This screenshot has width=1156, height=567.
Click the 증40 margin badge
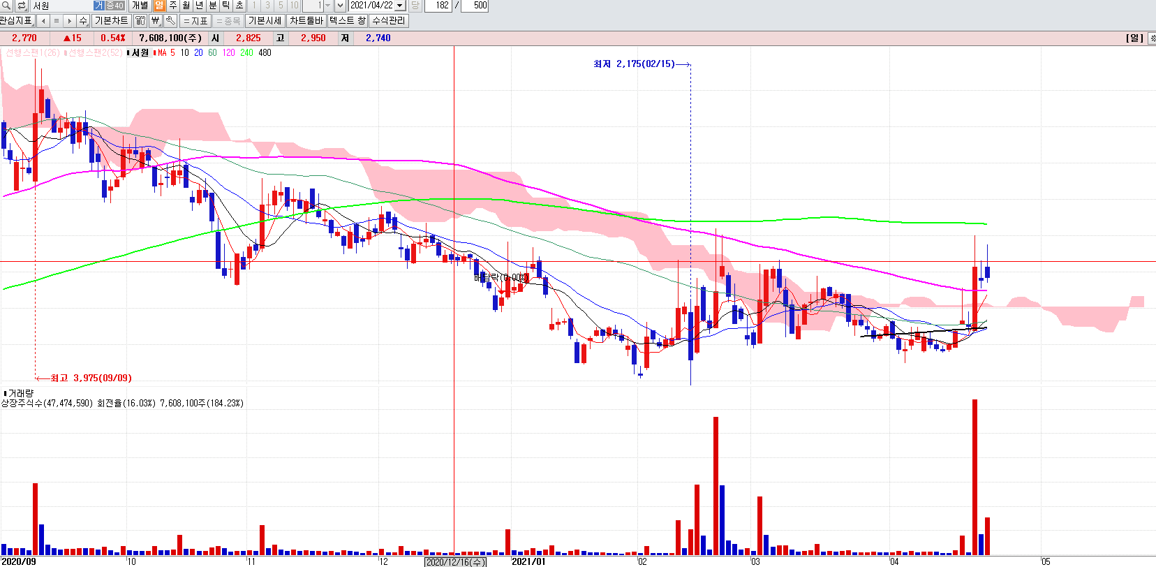pyautogui.click(x=114, y=6)
